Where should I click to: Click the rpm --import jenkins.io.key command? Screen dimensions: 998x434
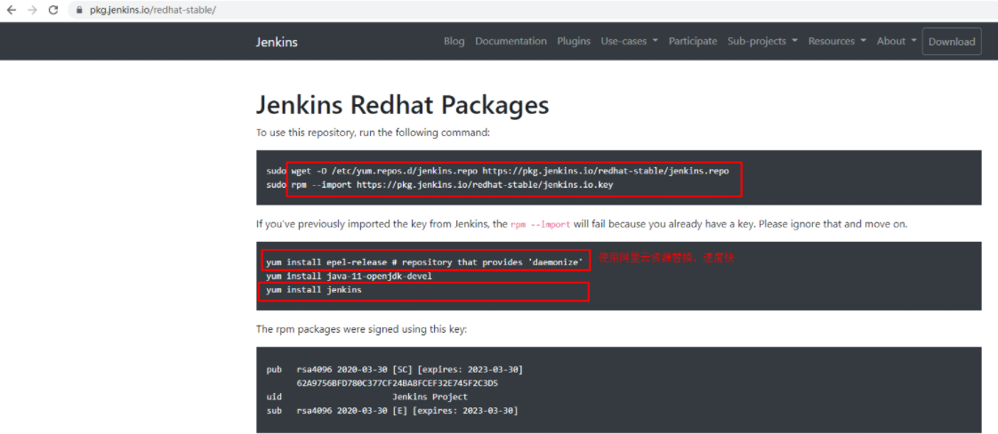[x=439, y=185]
